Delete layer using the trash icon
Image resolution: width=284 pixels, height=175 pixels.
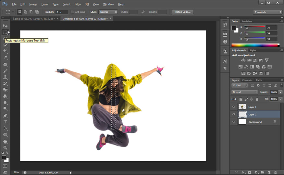276,172
